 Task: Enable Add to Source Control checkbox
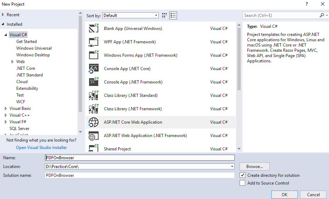point(242,183)
